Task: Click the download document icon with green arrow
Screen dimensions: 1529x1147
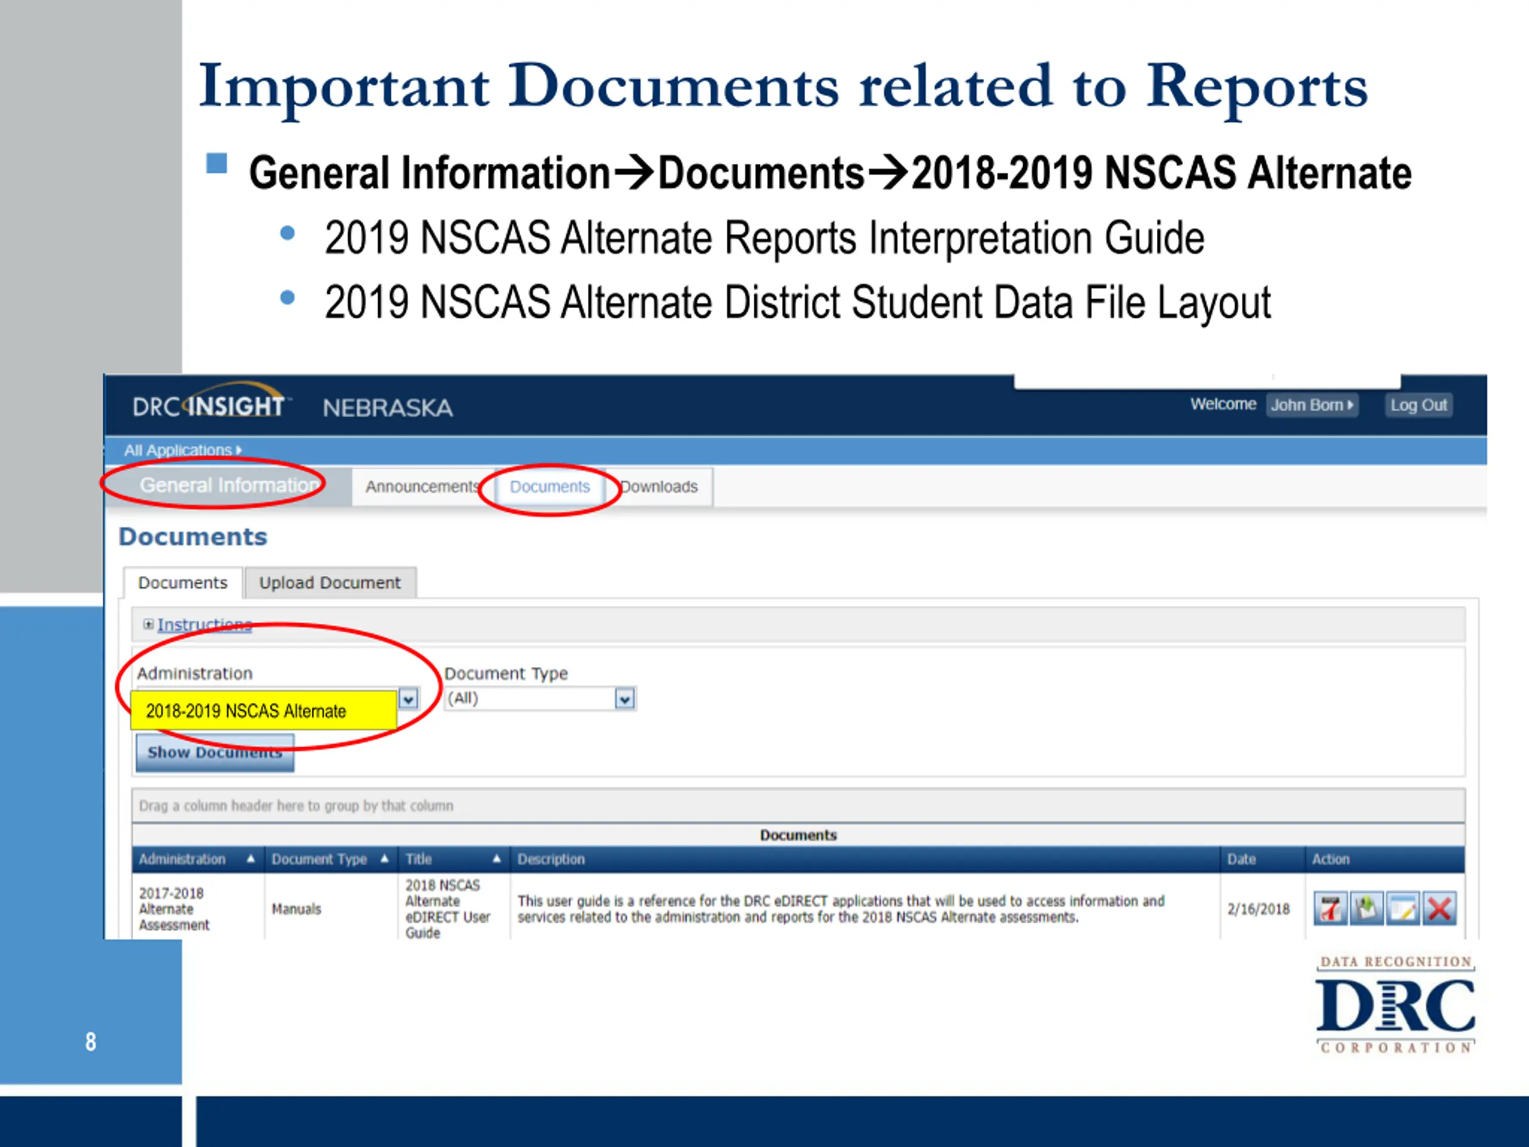Action: [1367, 909]
